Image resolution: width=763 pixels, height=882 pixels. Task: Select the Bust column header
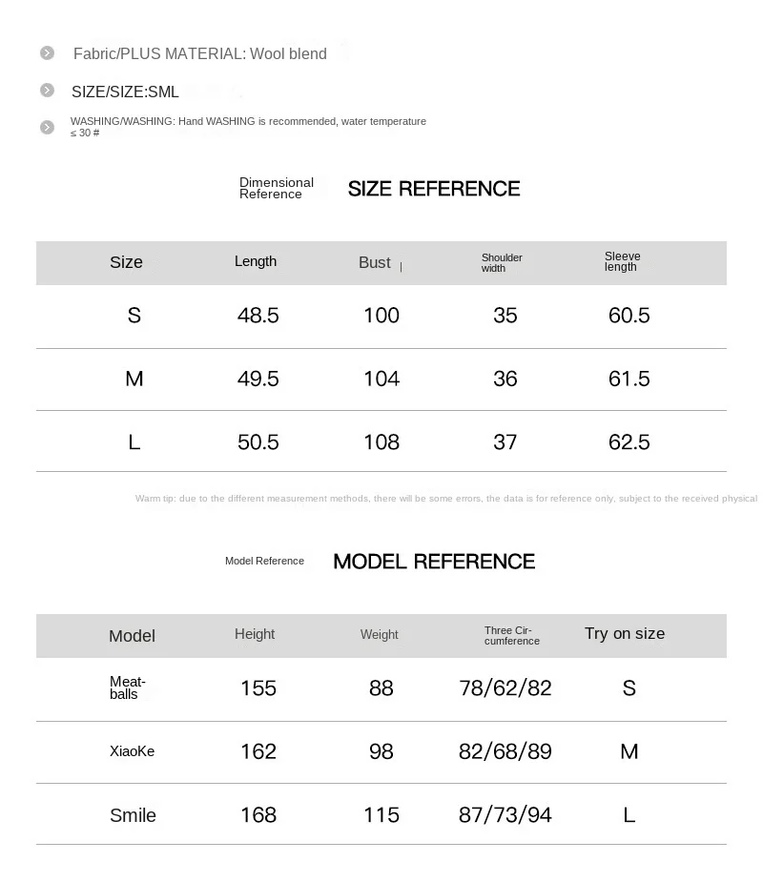[x=375, y=263]
